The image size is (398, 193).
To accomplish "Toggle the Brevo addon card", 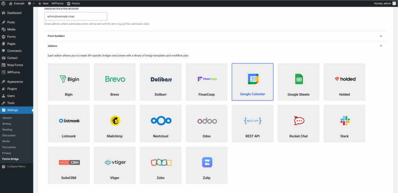I will point(115,82).
